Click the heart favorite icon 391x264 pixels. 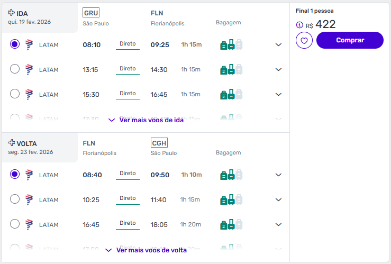tap(304, 40)
